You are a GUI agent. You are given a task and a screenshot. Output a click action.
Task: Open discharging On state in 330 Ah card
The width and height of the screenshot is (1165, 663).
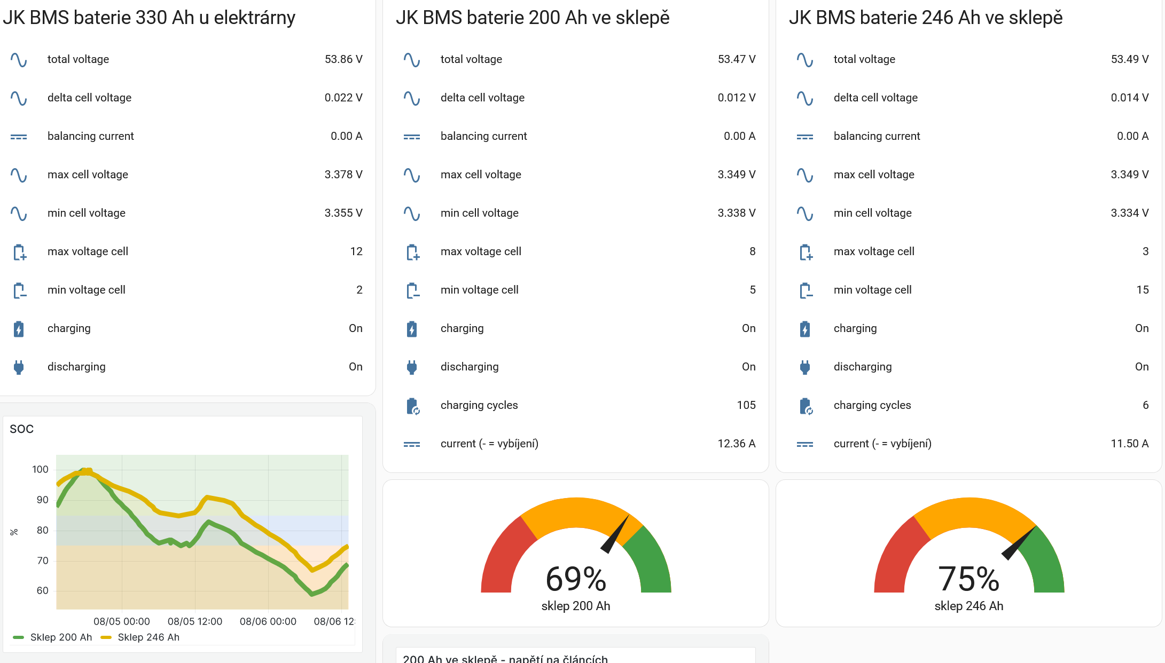355,367
